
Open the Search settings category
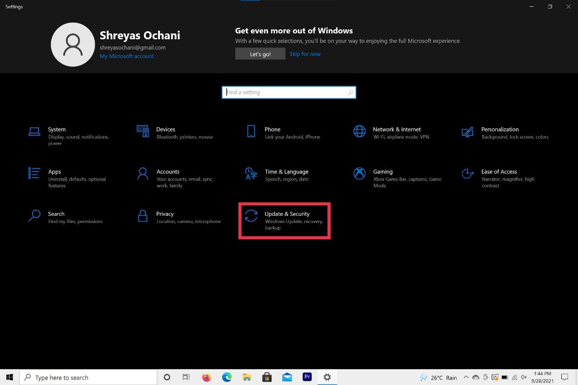click(x=65, y=217)
